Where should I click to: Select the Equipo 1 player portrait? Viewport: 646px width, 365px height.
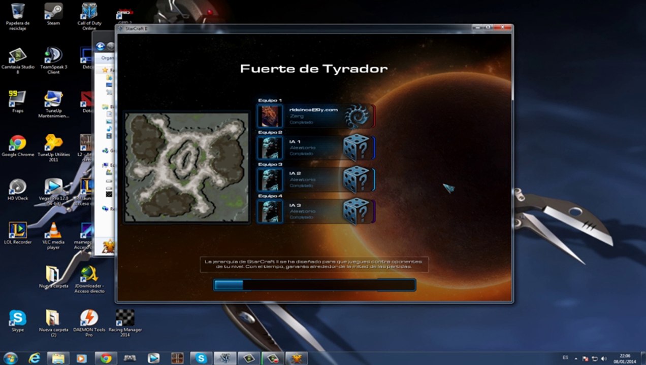pos(270,116)
